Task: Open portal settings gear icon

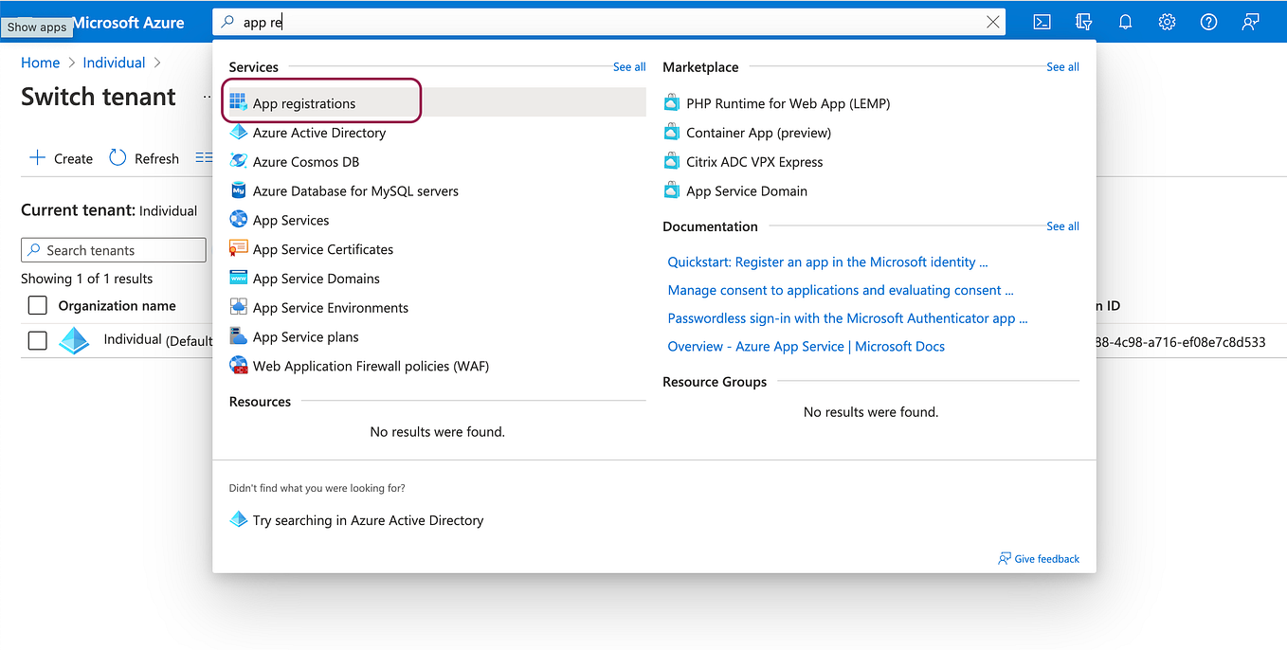Action: [1167, 22]
